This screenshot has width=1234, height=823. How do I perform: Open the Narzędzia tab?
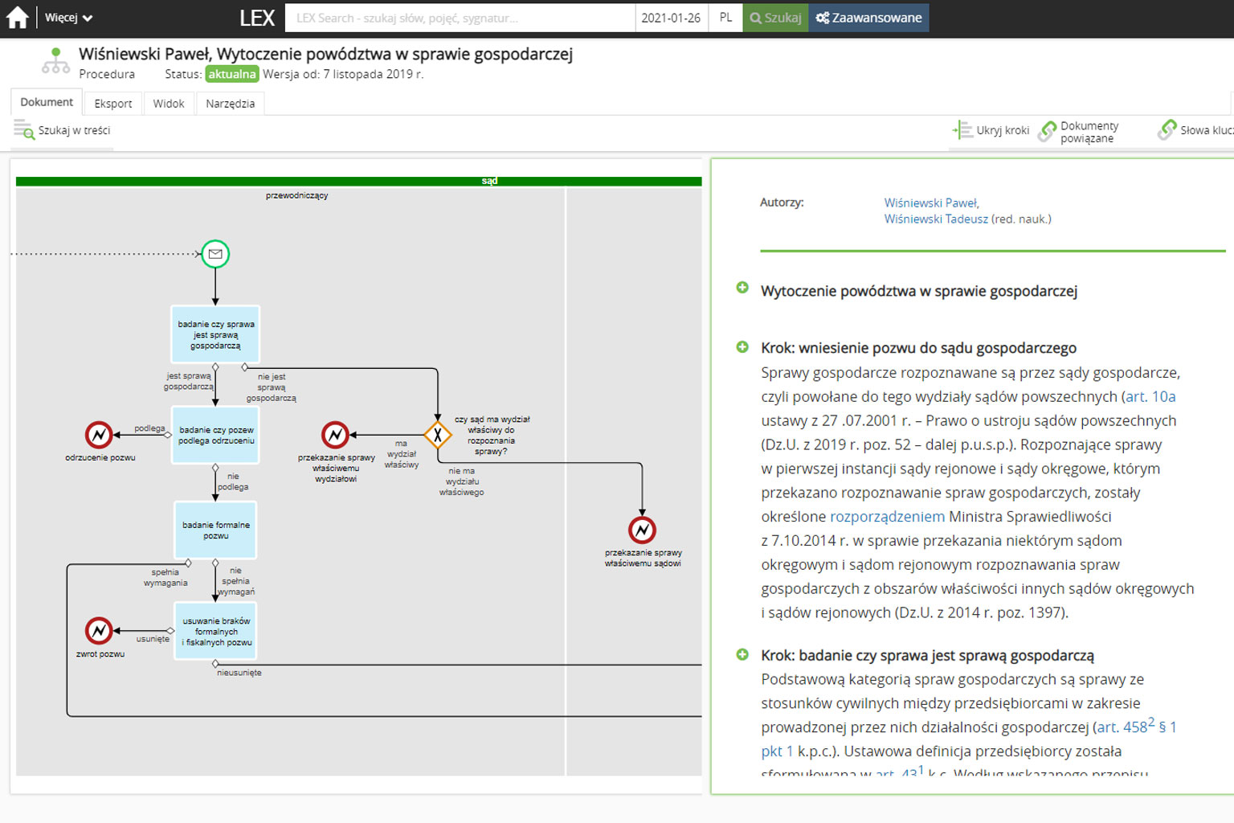[230, 104]
